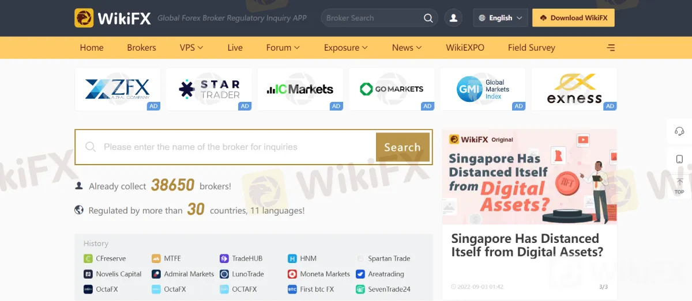Image resolution: width=692 pixels, height=301 pixels.
Task: Open the Exposure dropdown menu
Action: tap(345, 48)
